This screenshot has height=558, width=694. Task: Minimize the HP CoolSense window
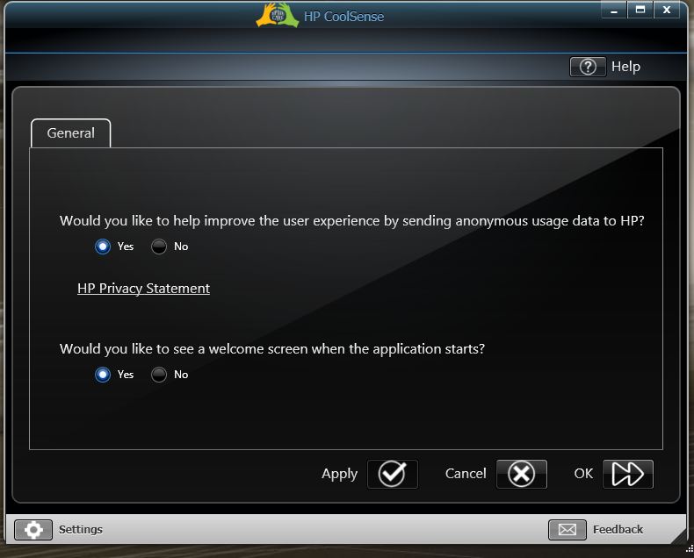(613, 11)
